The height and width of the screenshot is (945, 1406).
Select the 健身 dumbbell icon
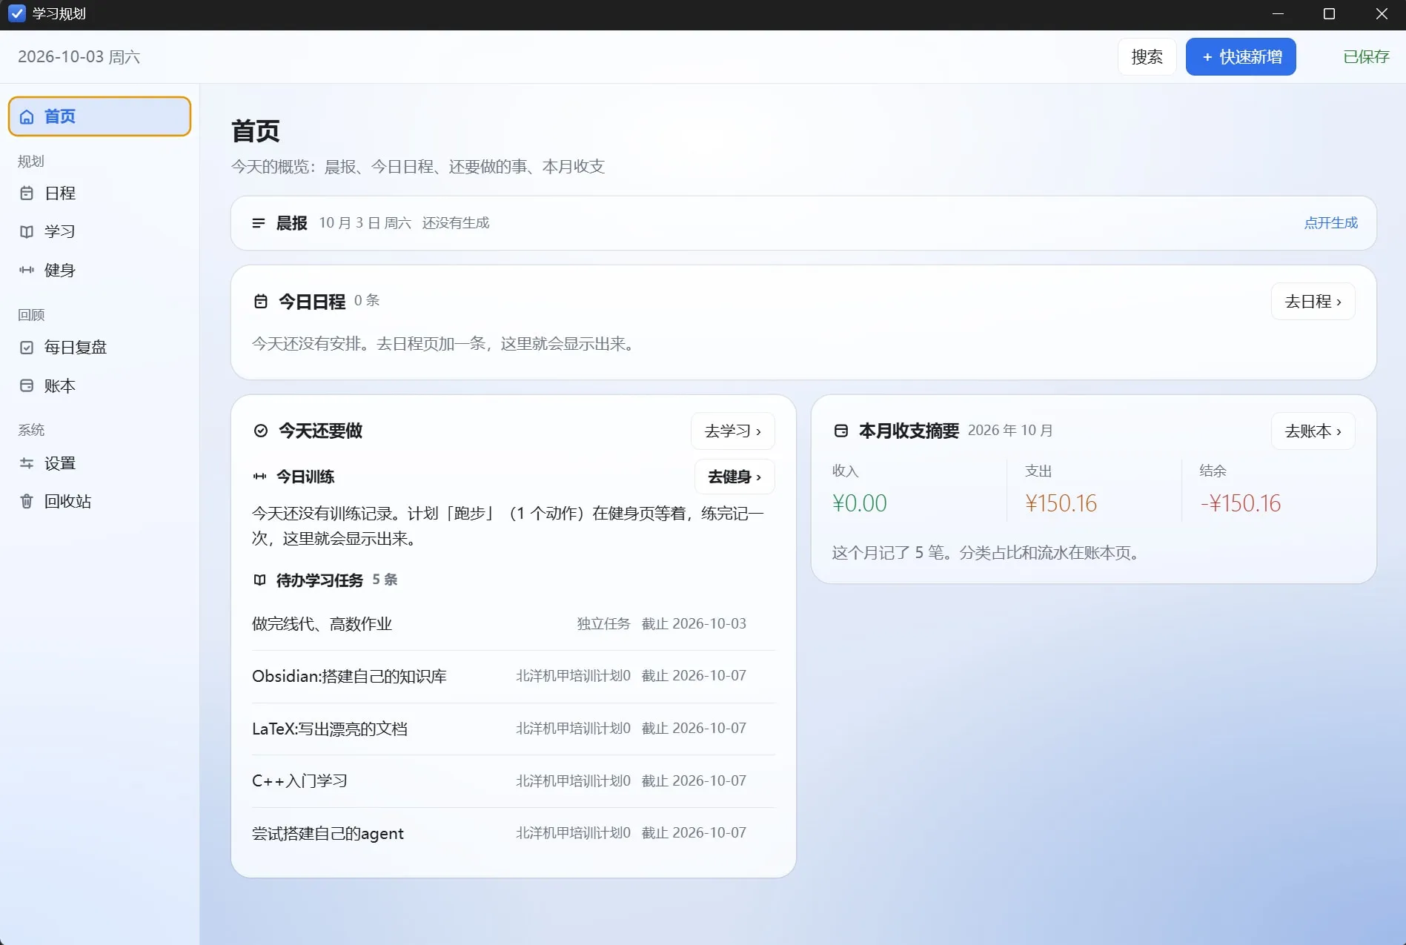pyautogui.click(x=27, y=271)
